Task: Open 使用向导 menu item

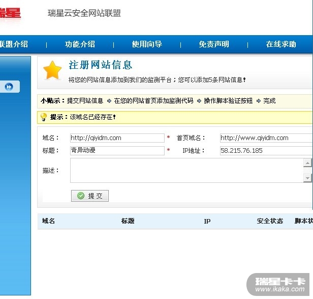Action: tap(147, 44)
